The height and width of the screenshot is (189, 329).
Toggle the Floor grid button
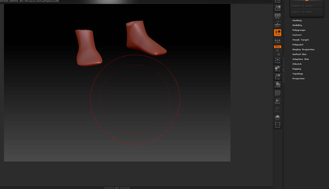(277, 24)
